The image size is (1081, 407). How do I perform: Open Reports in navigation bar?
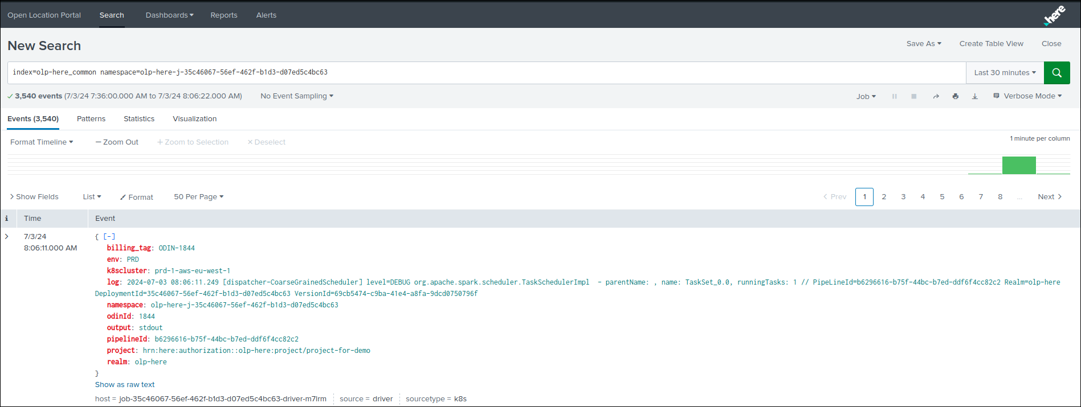pos(224,15)
